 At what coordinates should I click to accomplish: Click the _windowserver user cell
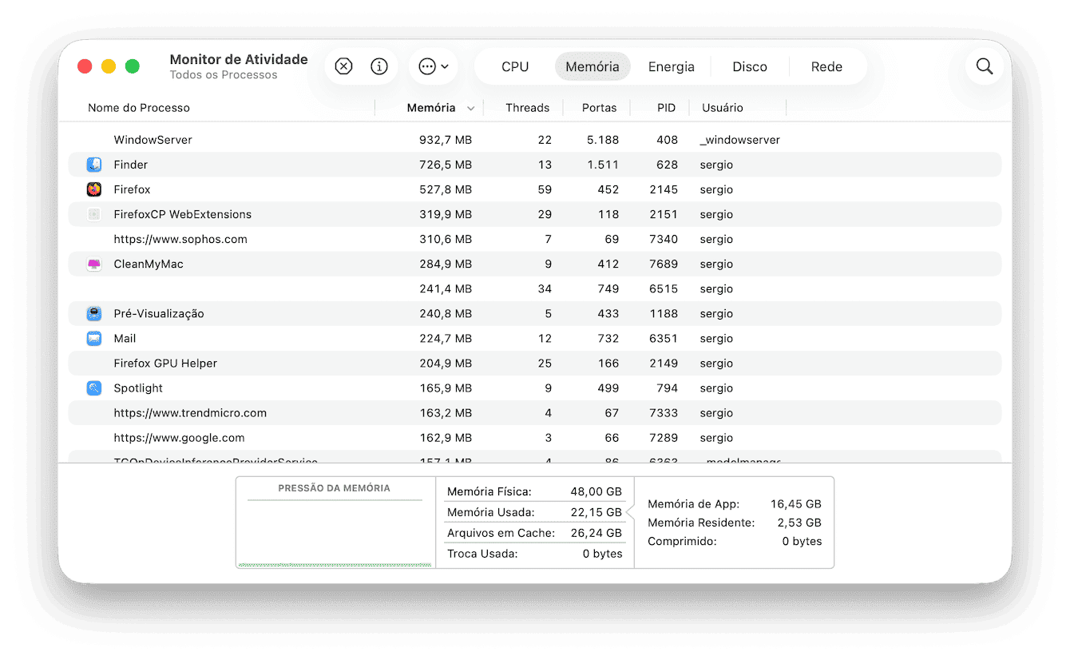click(x=740, y=140)
